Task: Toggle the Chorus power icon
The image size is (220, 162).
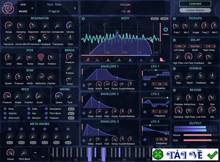Action: (x=174, y=69)
